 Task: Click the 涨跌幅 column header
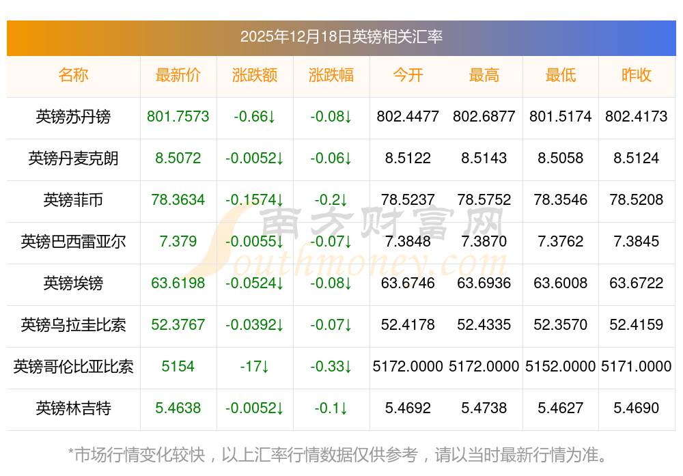point(331,75)
